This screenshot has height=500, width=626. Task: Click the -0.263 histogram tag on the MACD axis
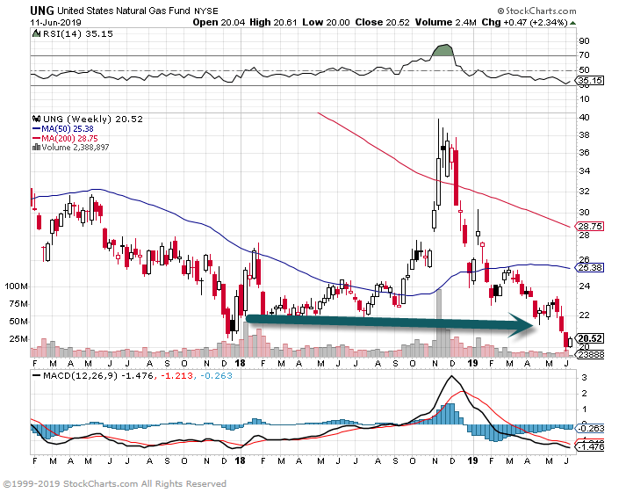[x=590, y=429]
